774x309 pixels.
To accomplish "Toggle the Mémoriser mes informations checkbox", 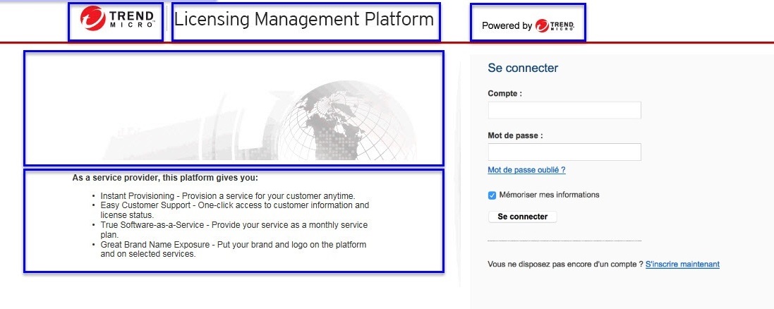I will click(x=492, y=195).
